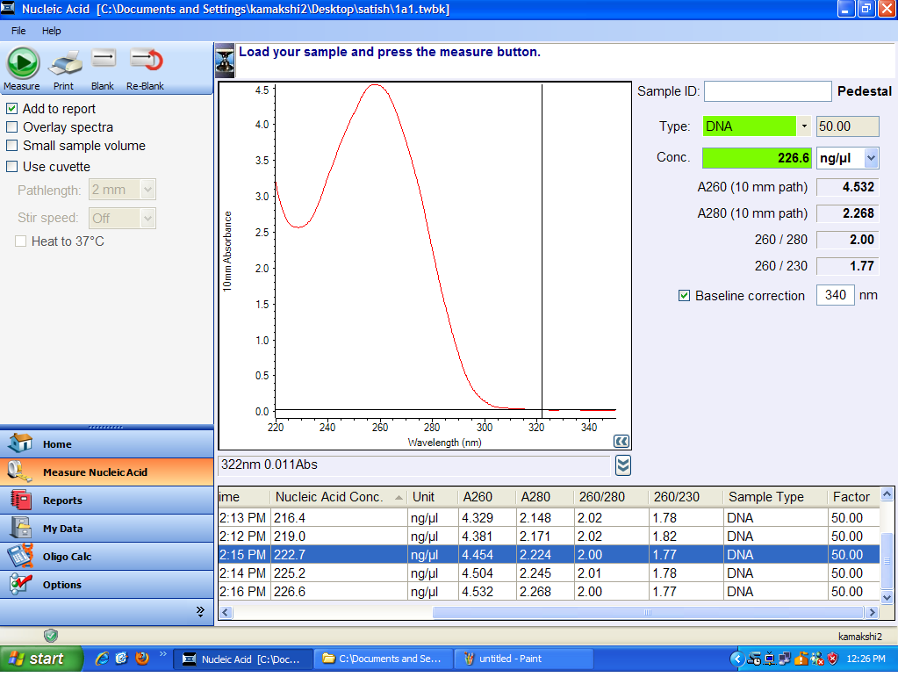Enable the Overlay spectra checkbox

pos(12,127)
